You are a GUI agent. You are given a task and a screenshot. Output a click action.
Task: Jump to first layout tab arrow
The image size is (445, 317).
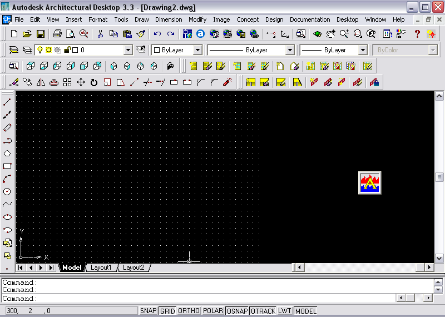[x=21, y=268]
